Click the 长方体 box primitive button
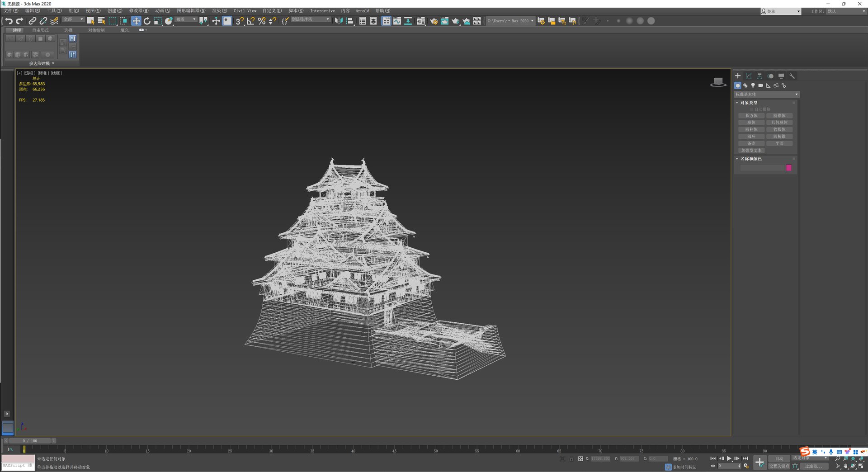Viewport: 868px width, 472px height. coord(751,116)
